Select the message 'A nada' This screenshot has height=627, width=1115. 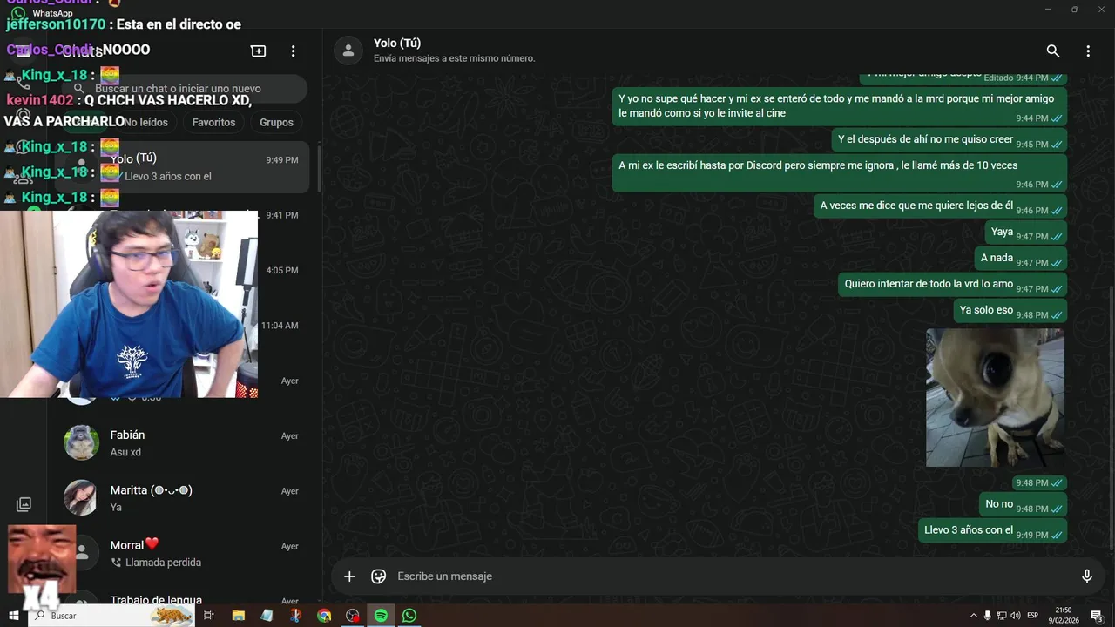click(x=1020, y=260)
